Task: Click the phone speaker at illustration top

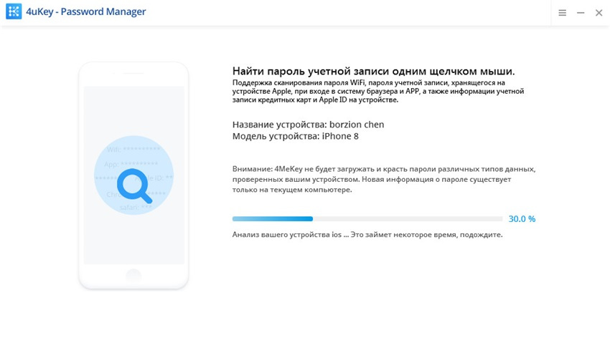Action: click(x=133, y=73)
